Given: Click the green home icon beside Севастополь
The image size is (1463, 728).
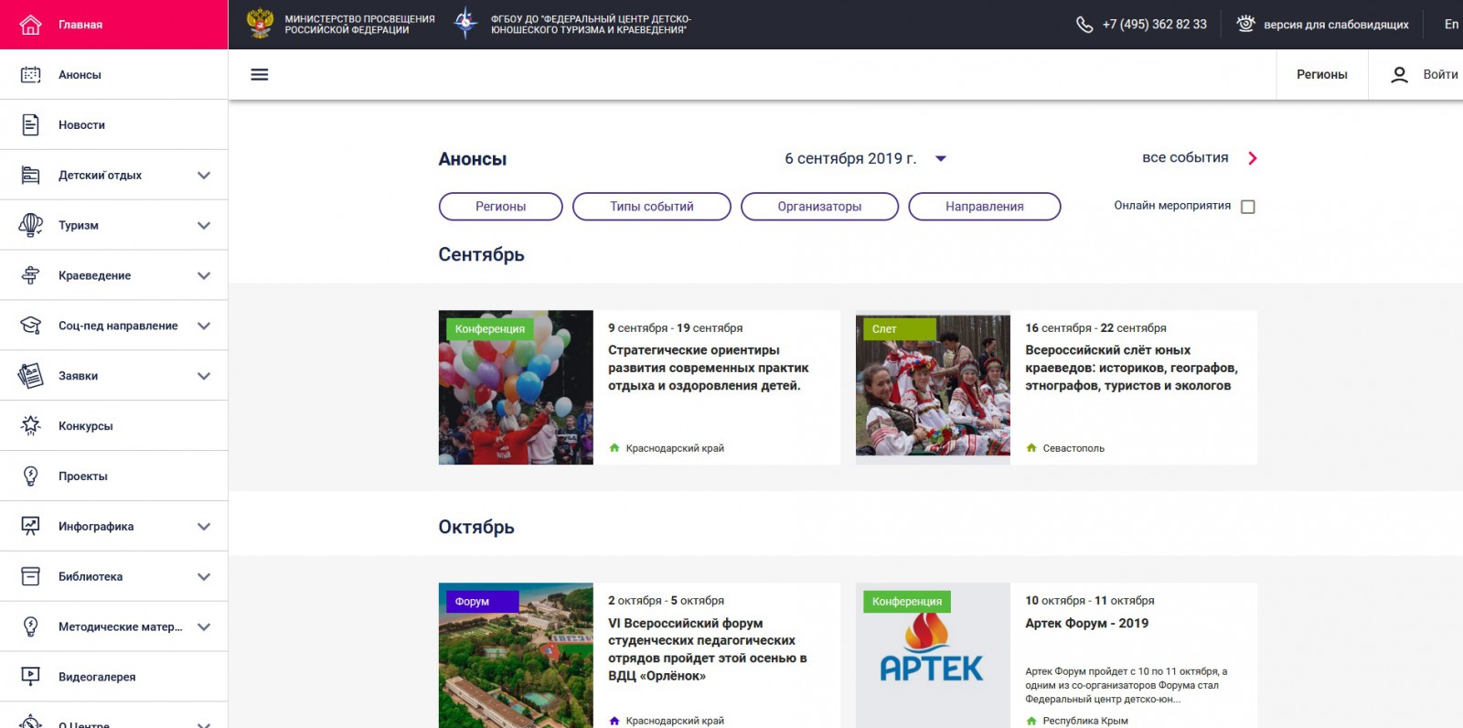Looking at the screenshot, I should 1031,448.
